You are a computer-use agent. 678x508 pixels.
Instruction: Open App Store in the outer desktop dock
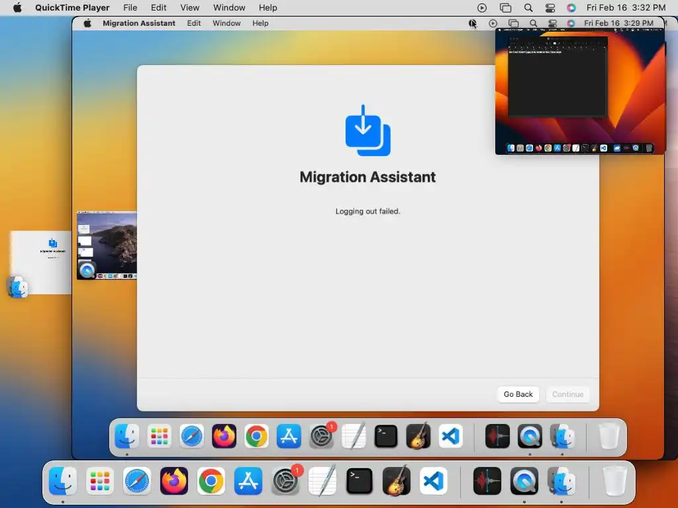click(x=248, y=481)
